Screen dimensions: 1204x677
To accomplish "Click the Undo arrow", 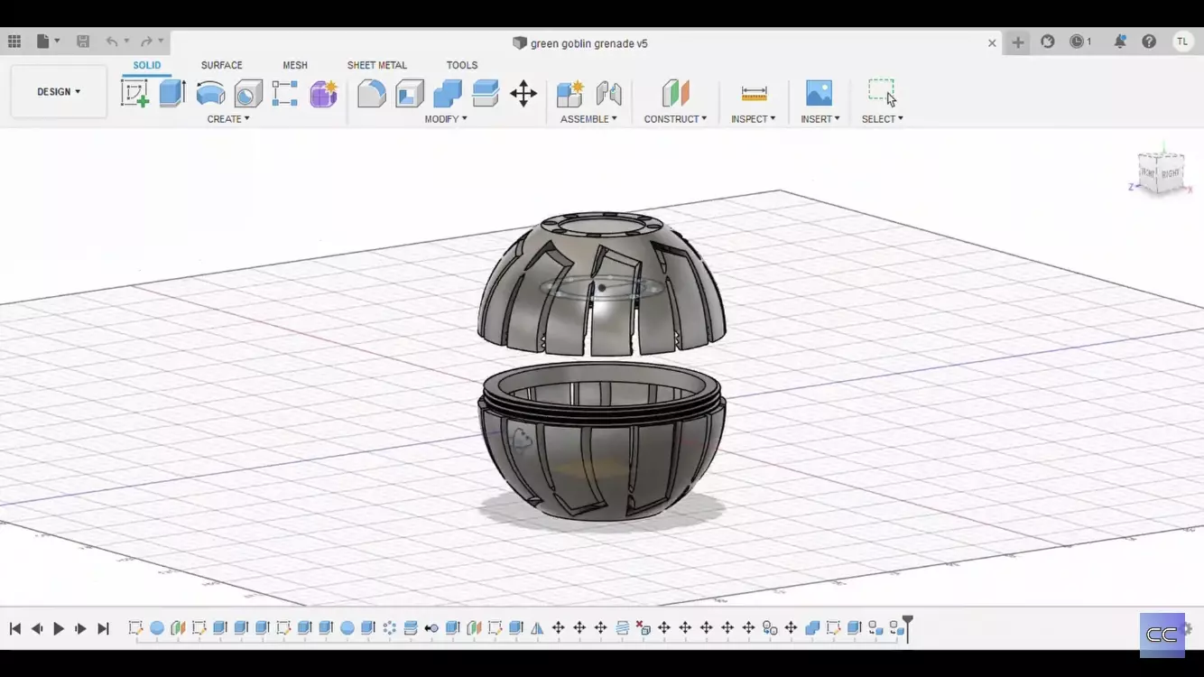I will (x=112, y=42).
